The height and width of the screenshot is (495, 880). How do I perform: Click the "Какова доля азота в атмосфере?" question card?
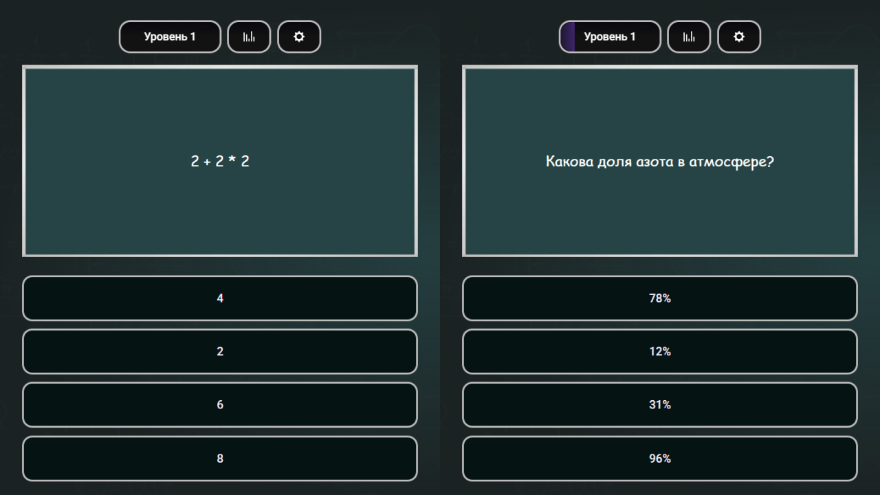[660, 162]
